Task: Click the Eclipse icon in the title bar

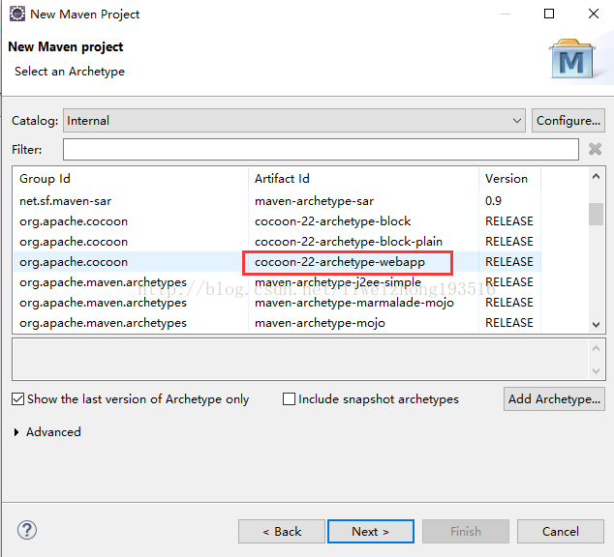Action: pos(17,14)
